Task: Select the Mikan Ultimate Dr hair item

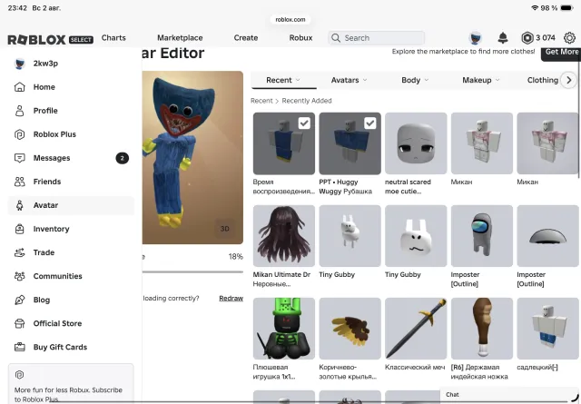Action: tap(284, 236)
